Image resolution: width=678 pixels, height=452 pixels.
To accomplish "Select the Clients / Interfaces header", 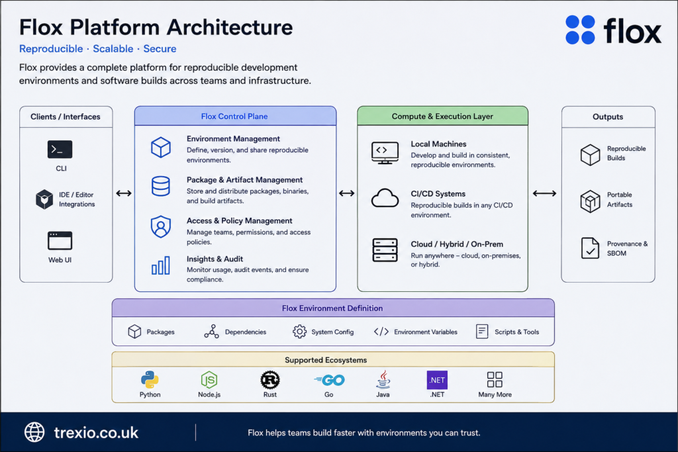I will pos(66,116).
